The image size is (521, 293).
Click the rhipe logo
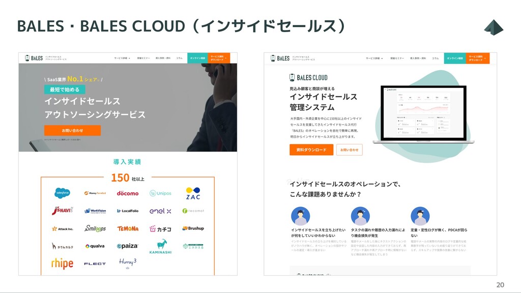click(x=62, y=263)
